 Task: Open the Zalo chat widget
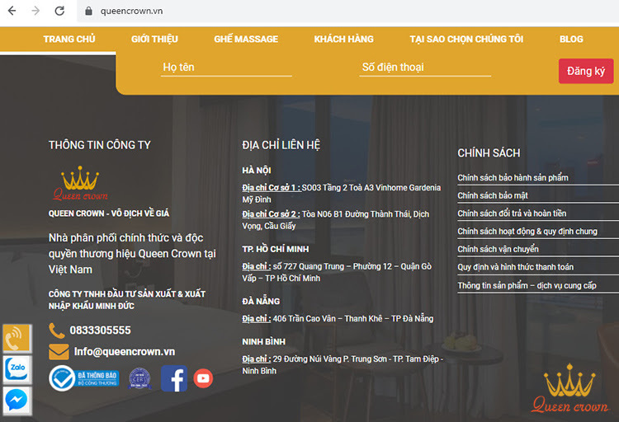(17, 369)
